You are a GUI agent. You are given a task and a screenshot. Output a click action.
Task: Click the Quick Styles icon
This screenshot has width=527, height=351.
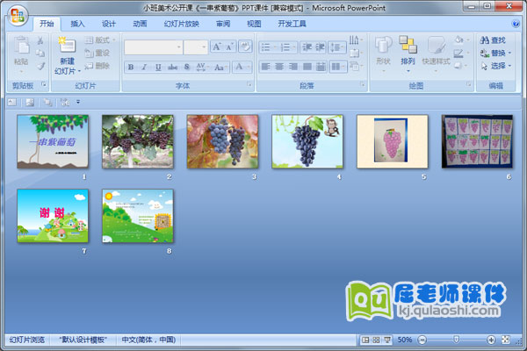[x=436, y=45]
